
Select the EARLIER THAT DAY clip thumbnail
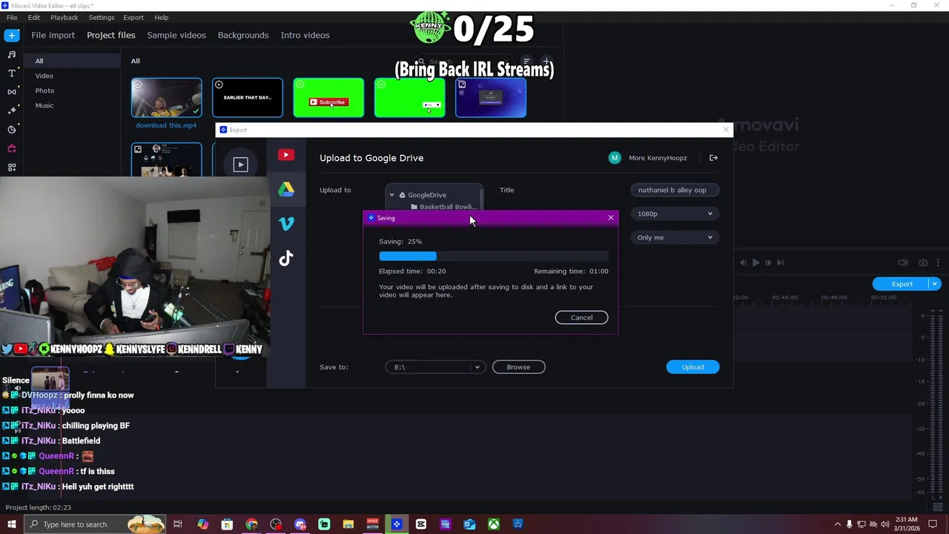coord(248,98)
